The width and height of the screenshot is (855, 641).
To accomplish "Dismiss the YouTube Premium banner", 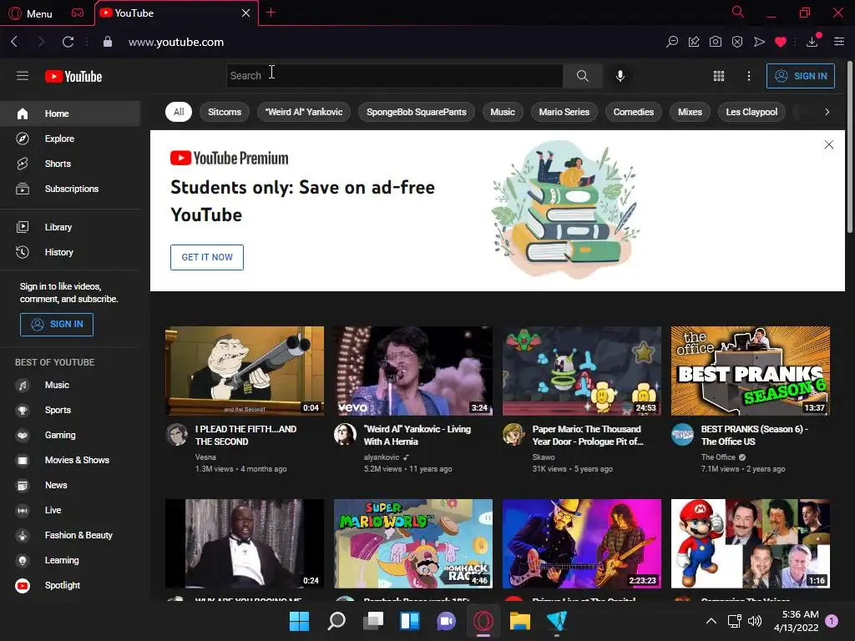I will (x=829, y=144).
